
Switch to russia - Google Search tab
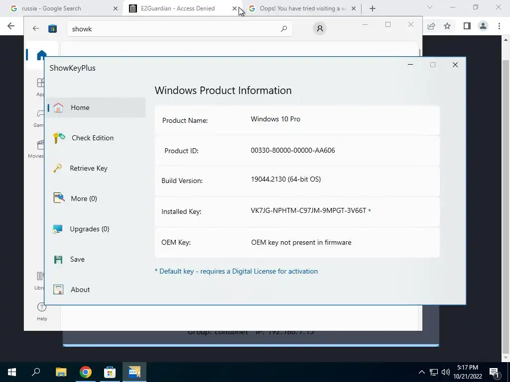tap(51, 8)
